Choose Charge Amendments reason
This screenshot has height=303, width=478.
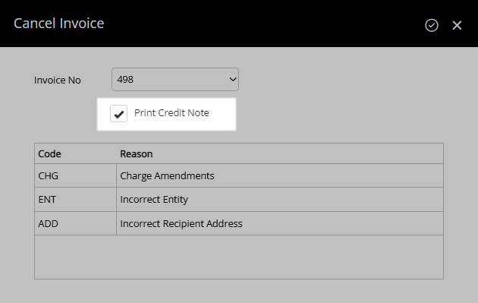[x=167, y=175]
